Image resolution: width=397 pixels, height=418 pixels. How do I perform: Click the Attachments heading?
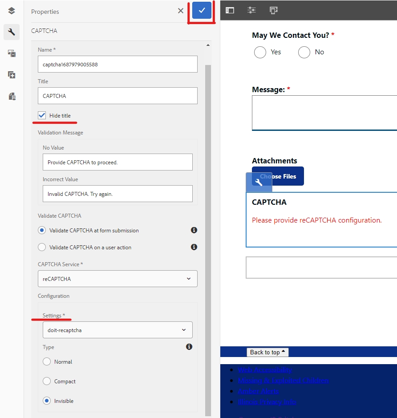pos(275,161)
